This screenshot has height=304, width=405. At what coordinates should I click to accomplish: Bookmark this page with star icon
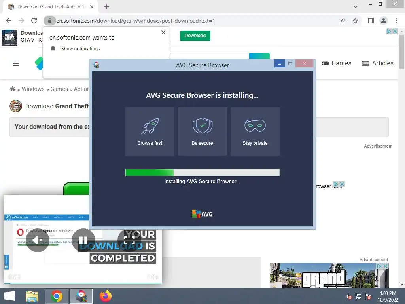[355, 21]
